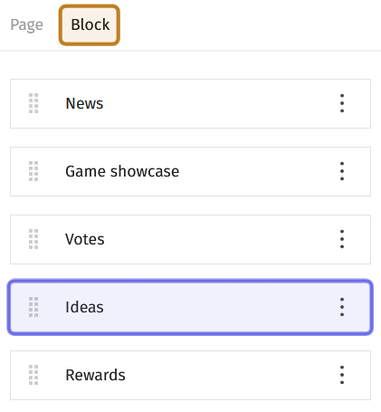Click the highlighted Ideas block name
This screenshot has width=381, height=412.
[84, 307]
